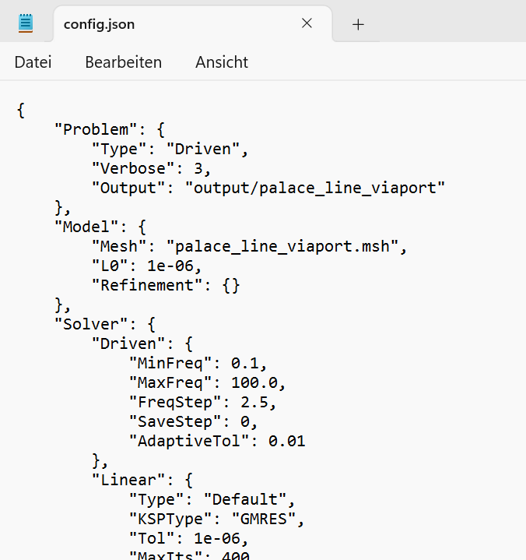Screen dimensions: 526x560
Task: Click in the "Driven" type value
Action: click(x=202, y=149)
